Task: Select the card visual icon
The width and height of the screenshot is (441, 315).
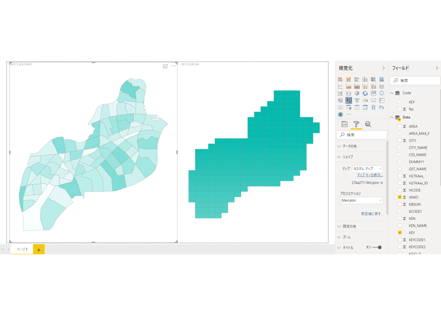Action: 373,100
